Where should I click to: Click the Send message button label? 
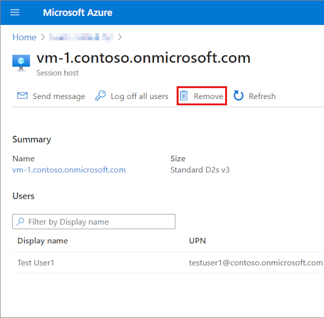coord(59,96)
